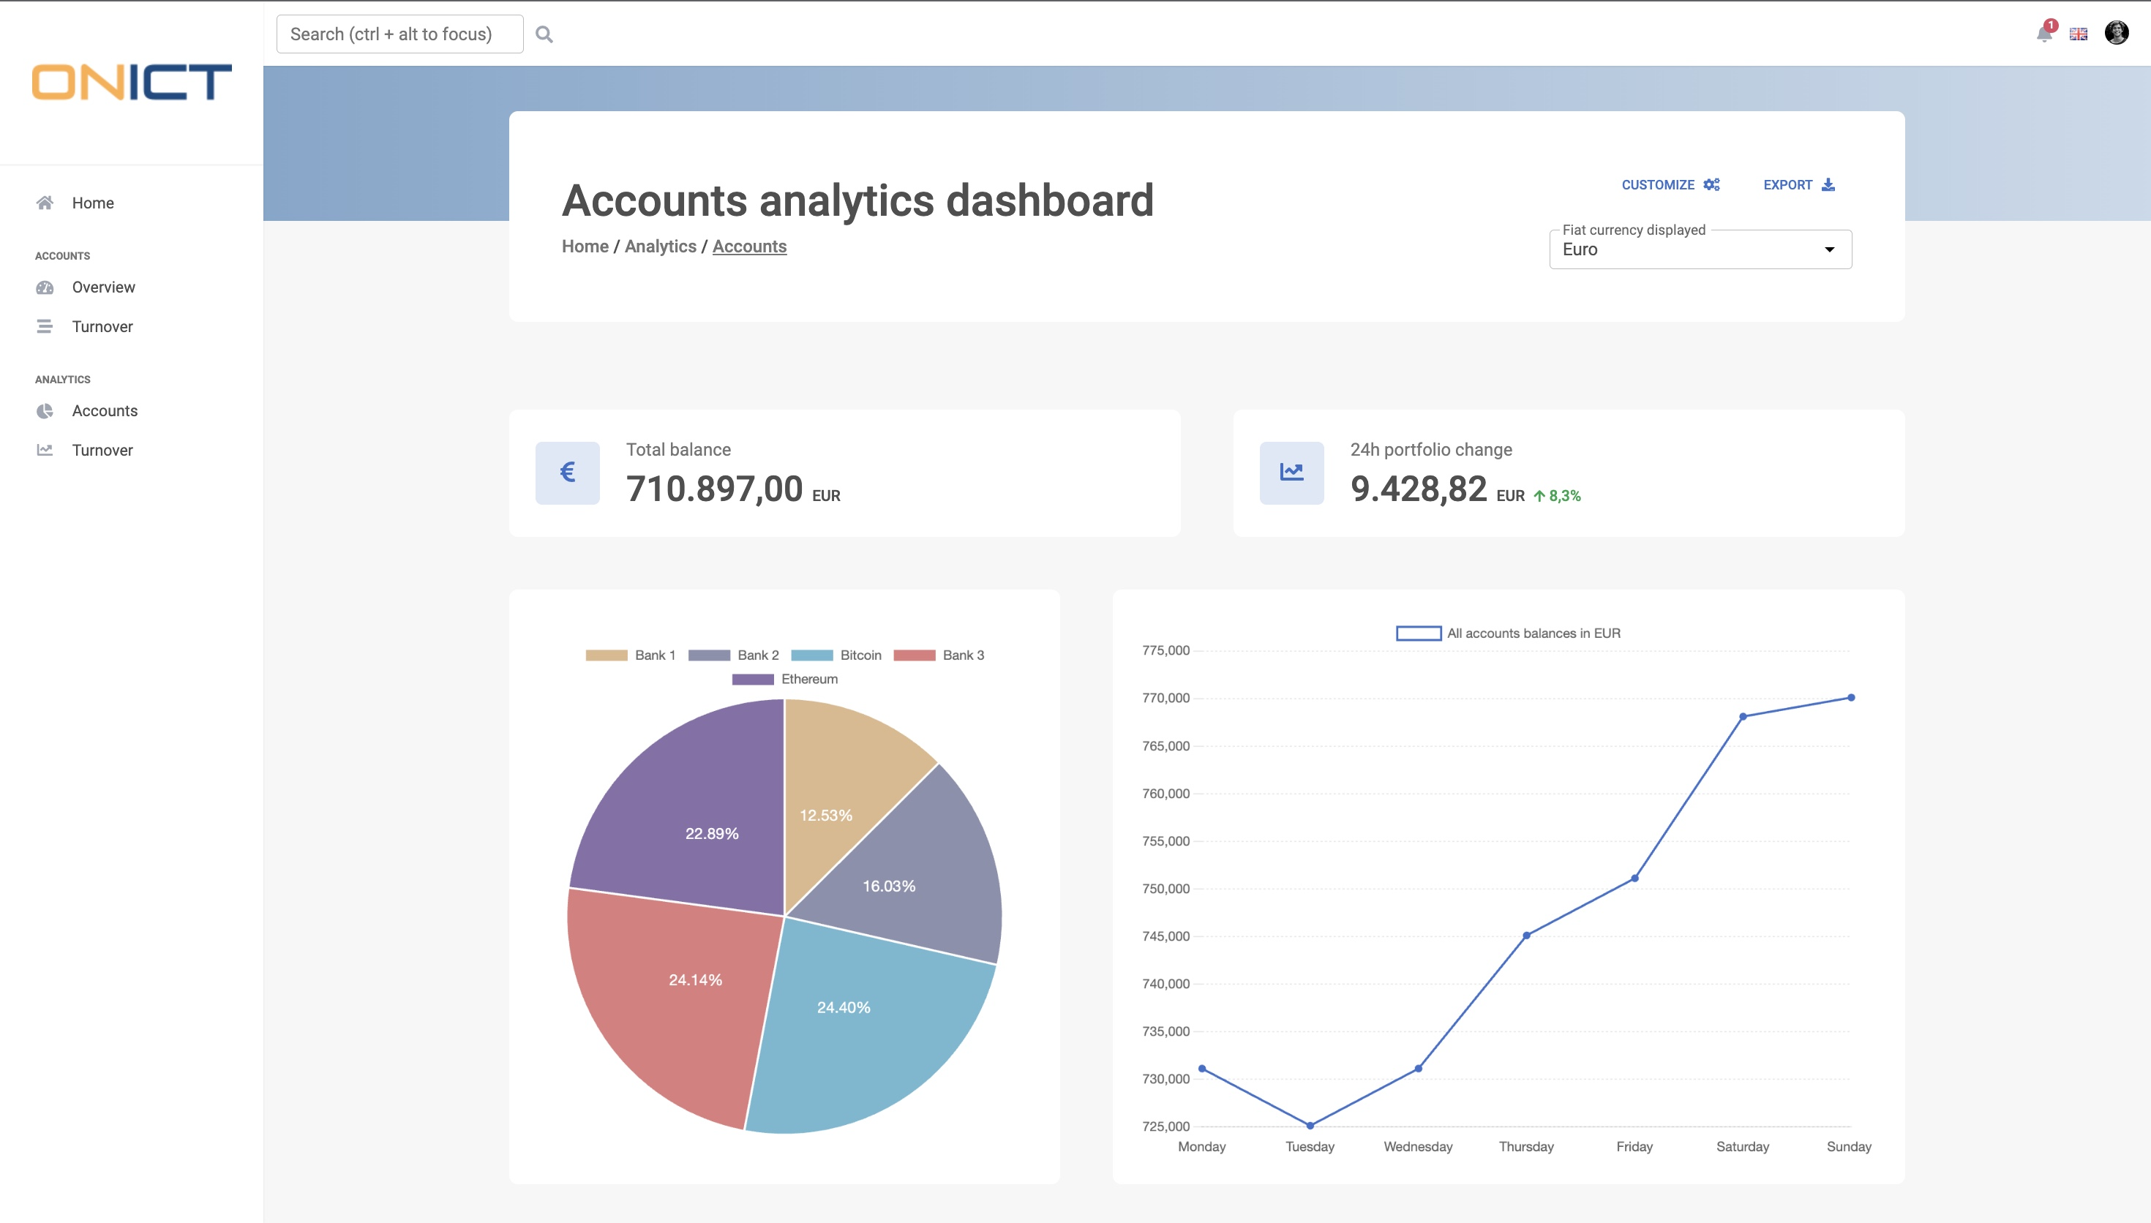The height and width of the screenshot is (1223, 2151).
Task: Open the user profile avatar
Action: coord(2116,33)
